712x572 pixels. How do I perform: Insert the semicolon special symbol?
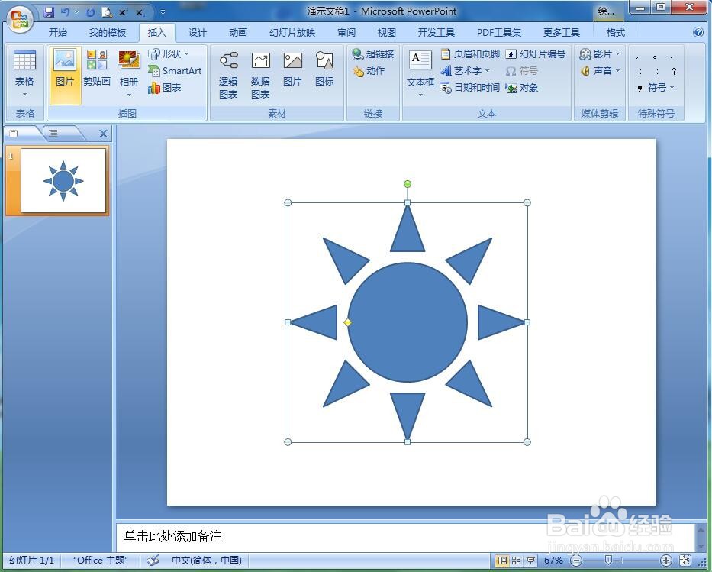tap(640, 71)
